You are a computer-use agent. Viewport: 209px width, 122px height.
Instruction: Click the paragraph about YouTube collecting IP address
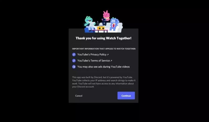tap(104, 82)
